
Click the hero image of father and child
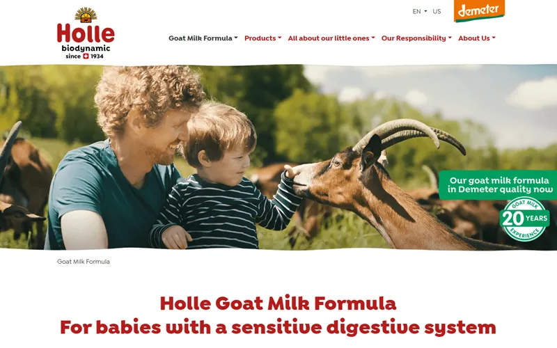[x=278, y=157]
